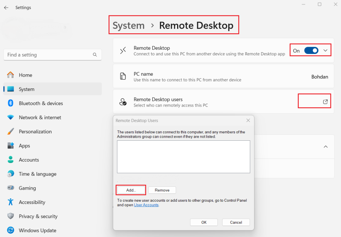Viewport: 341px width, 237px height.
Task: Open Time & language settings
Action: pos(37,174)
